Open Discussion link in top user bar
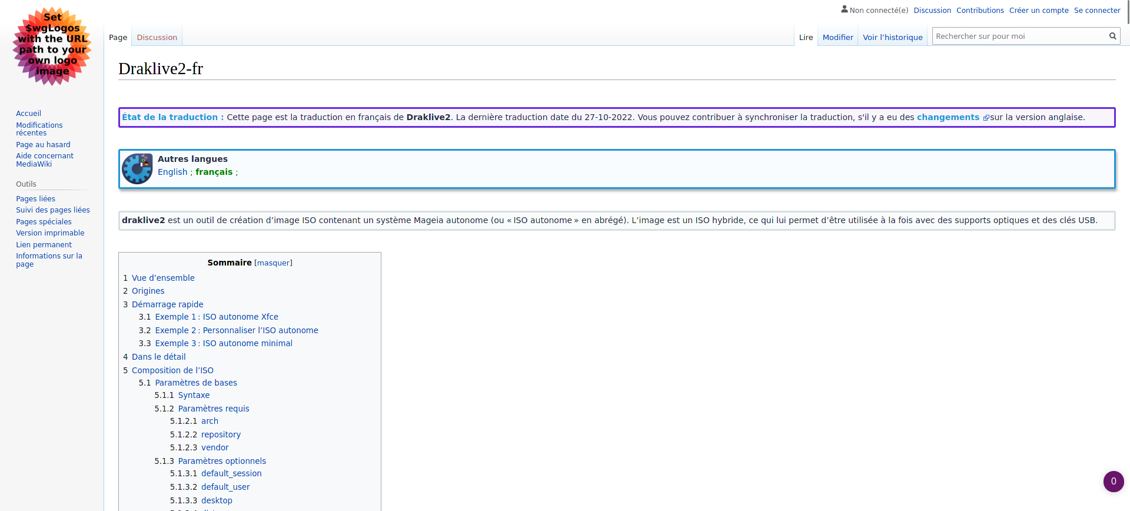1130x511 pixels. (932, 11)
